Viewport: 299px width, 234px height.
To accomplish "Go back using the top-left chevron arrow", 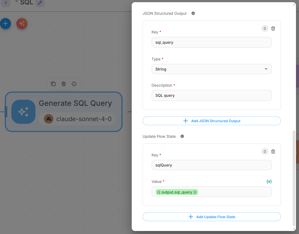I will point(6,3).
